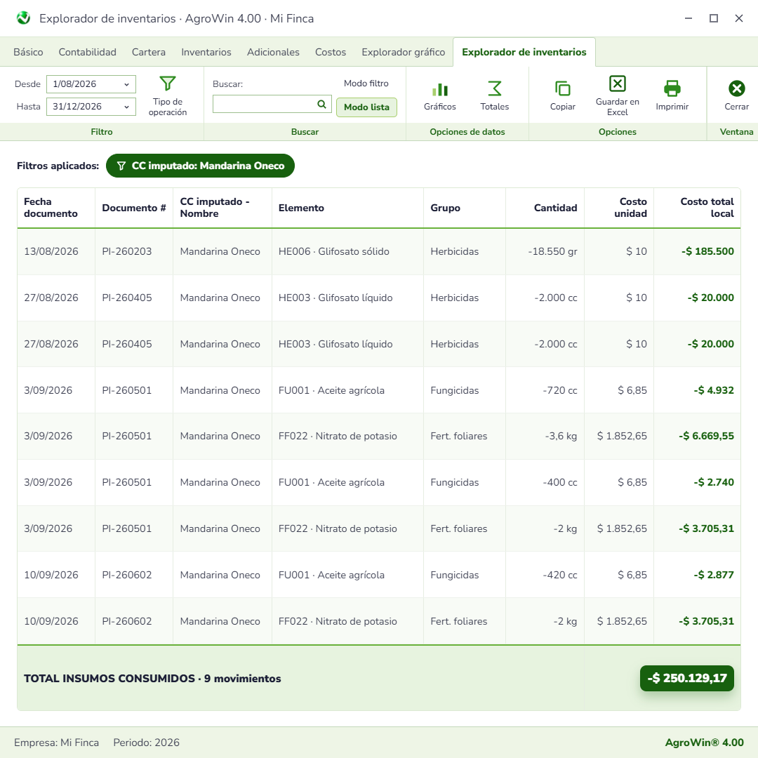Select the Explorador de inventarios tab

tap(524, 52)
